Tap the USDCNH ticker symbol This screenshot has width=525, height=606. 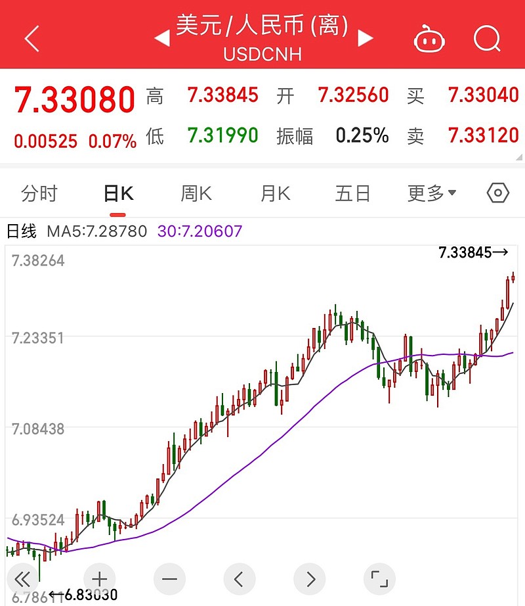pyautogui.click(x=262, y=55)
